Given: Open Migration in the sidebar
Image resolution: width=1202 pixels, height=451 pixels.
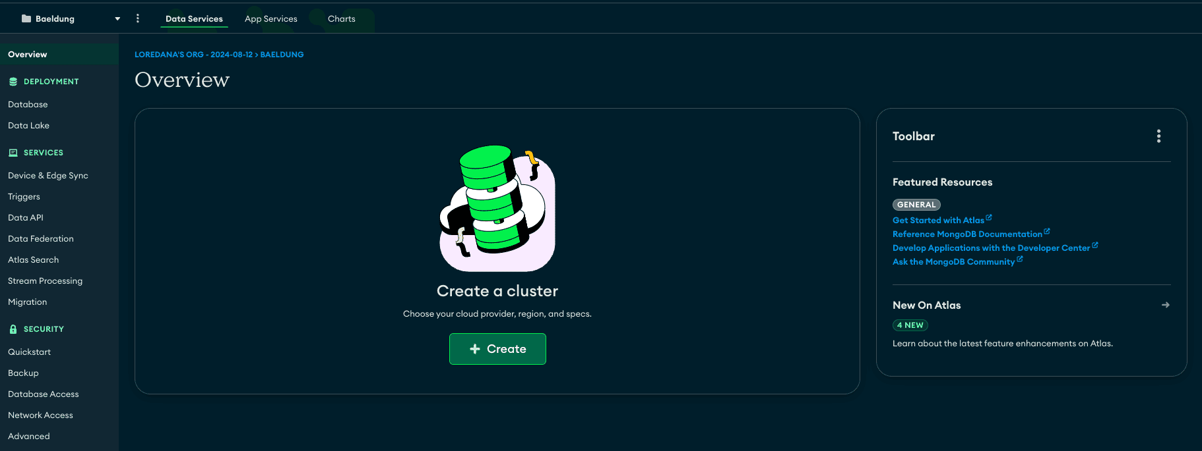Looking at the screenshot, I should pos(27,302).
